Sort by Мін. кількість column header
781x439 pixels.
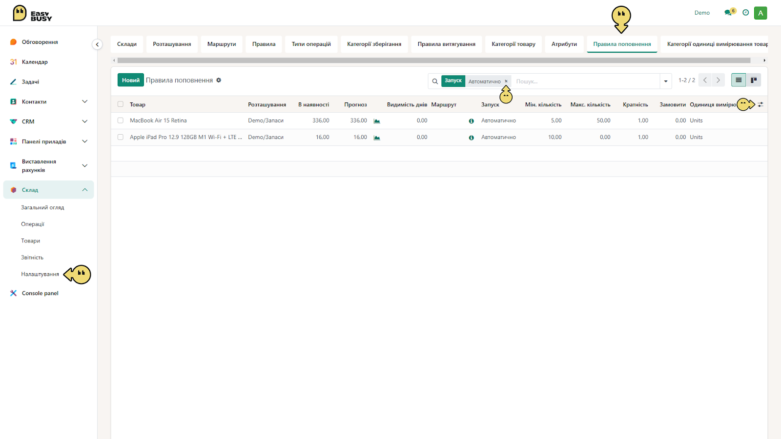pyautogui.click(x=543, y=104)
